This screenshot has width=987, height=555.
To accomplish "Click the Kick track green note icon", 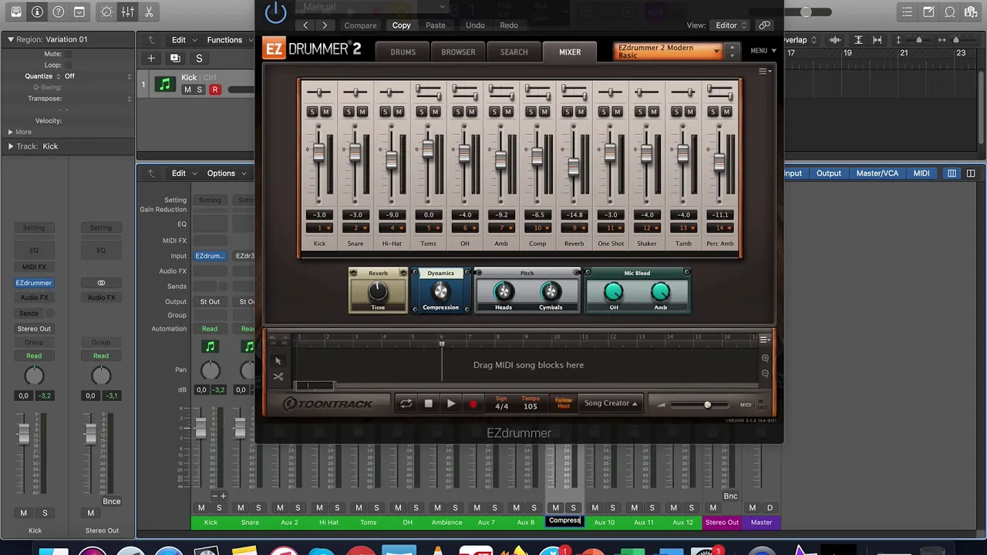I will point(164,84).
